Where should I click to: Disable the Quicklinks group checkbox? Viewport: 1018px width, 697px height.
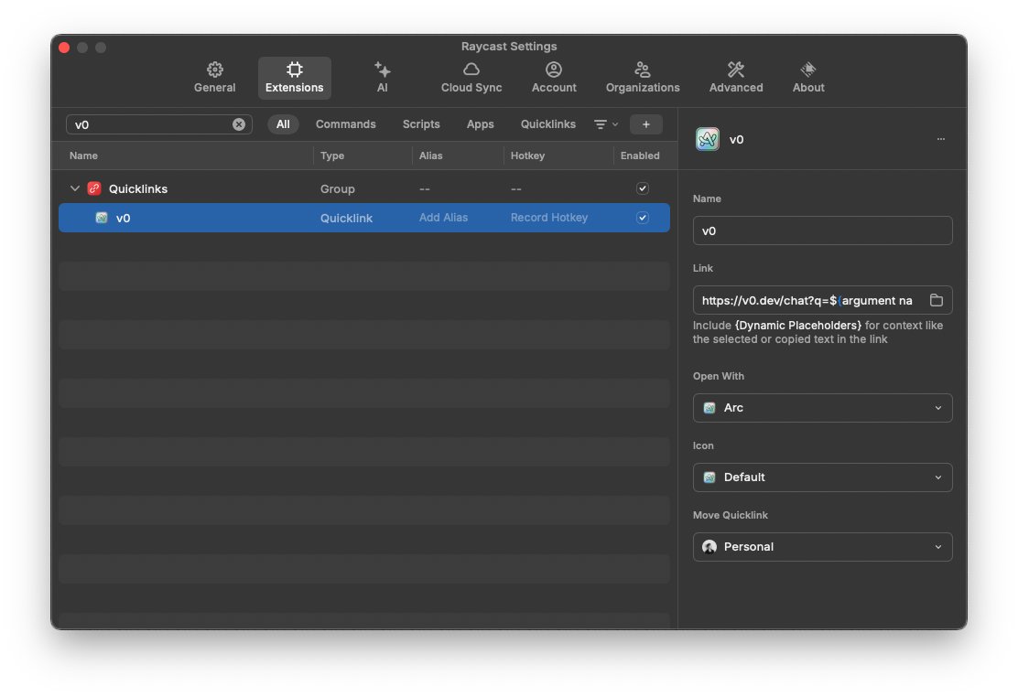(x=642, y=188)
